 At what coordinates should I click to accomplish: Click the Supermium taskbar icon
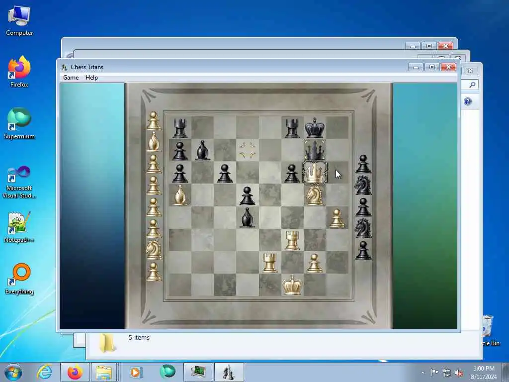(x=168, y=372)
